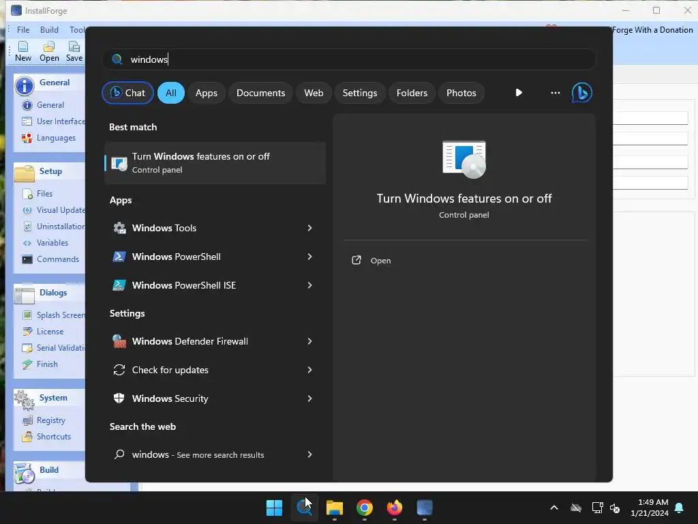Switch to the Chat filter
Viewport: 698px width, 524px height.
pyautogui.click(x=127, y=93)
